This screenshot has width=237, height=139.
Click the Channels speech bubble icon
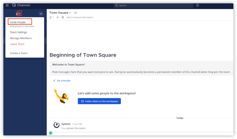pyautogui.click(x=14, y=5)
